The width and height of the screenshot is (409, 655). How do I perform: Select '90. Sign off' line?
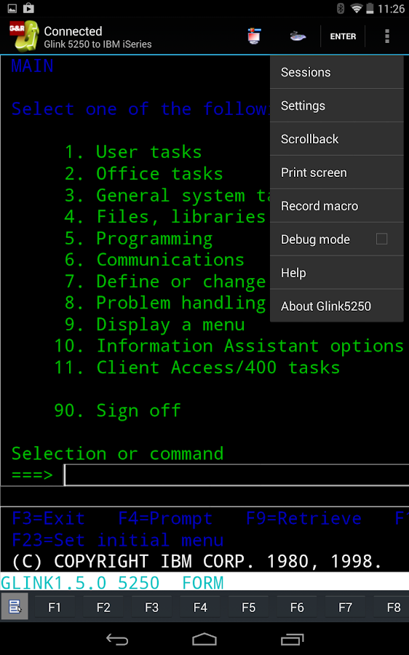pos(117,410)
